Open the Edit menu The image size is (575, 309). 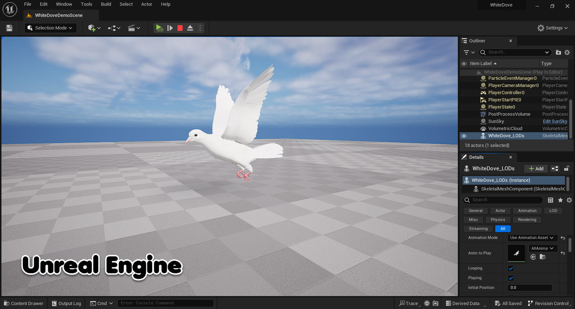(44, 4)
